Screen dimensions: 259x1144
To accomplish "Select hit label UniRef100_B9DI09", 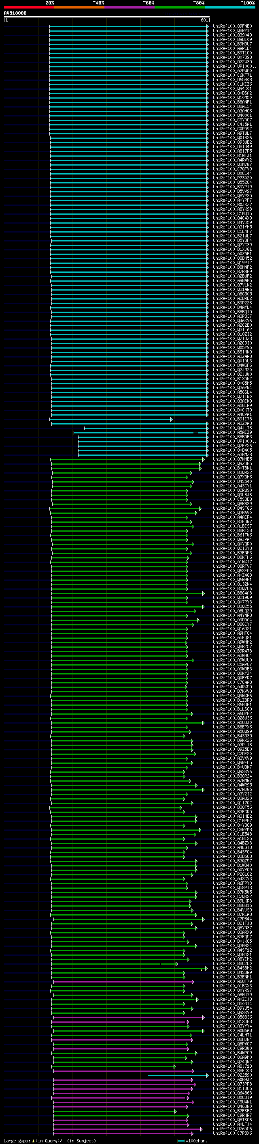I will [x=232, y=39].
